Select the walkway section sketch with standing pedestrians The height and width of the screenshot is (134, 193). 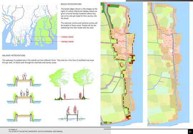coord(24,80)
